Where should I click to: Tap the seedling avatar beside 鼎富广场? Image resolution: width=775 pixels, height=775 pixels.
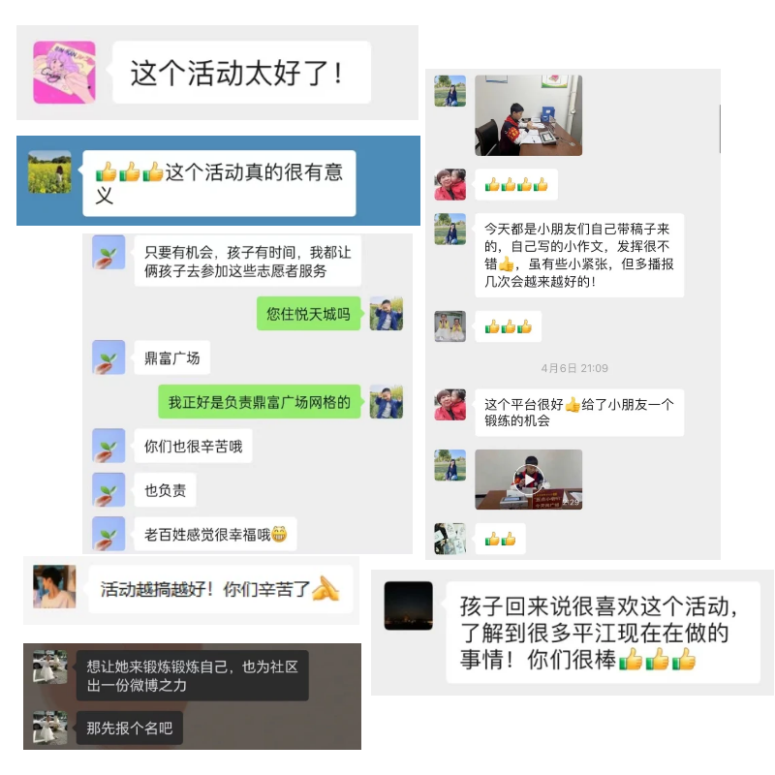point(108,356)
